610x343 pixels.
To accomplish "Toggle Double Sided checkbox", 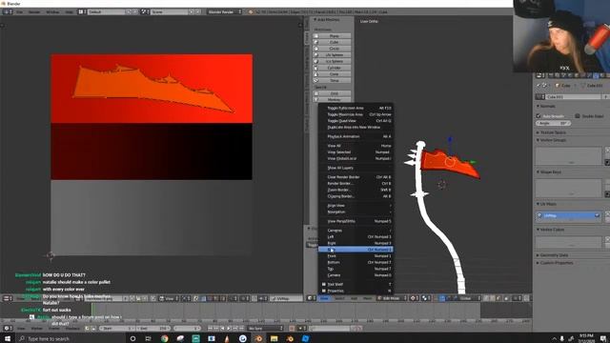I will (x=578, y=116).
